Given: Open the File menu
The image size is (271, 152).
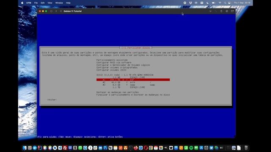Looking at the screenshot, I should tap(36, 3).
